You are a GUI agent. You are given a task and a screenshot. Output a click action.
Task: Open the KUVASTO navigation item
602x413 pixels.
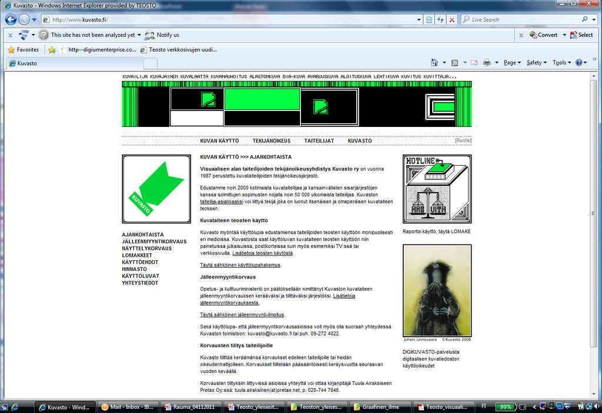pos(360,141)
